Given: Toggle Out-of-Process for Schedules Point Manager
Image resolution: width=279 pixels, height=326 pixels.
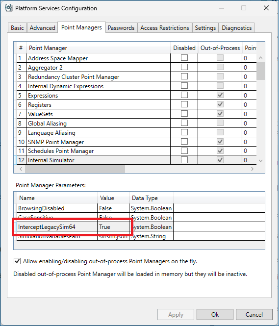Looking at the screenshot, I should (x=220, y=150).
